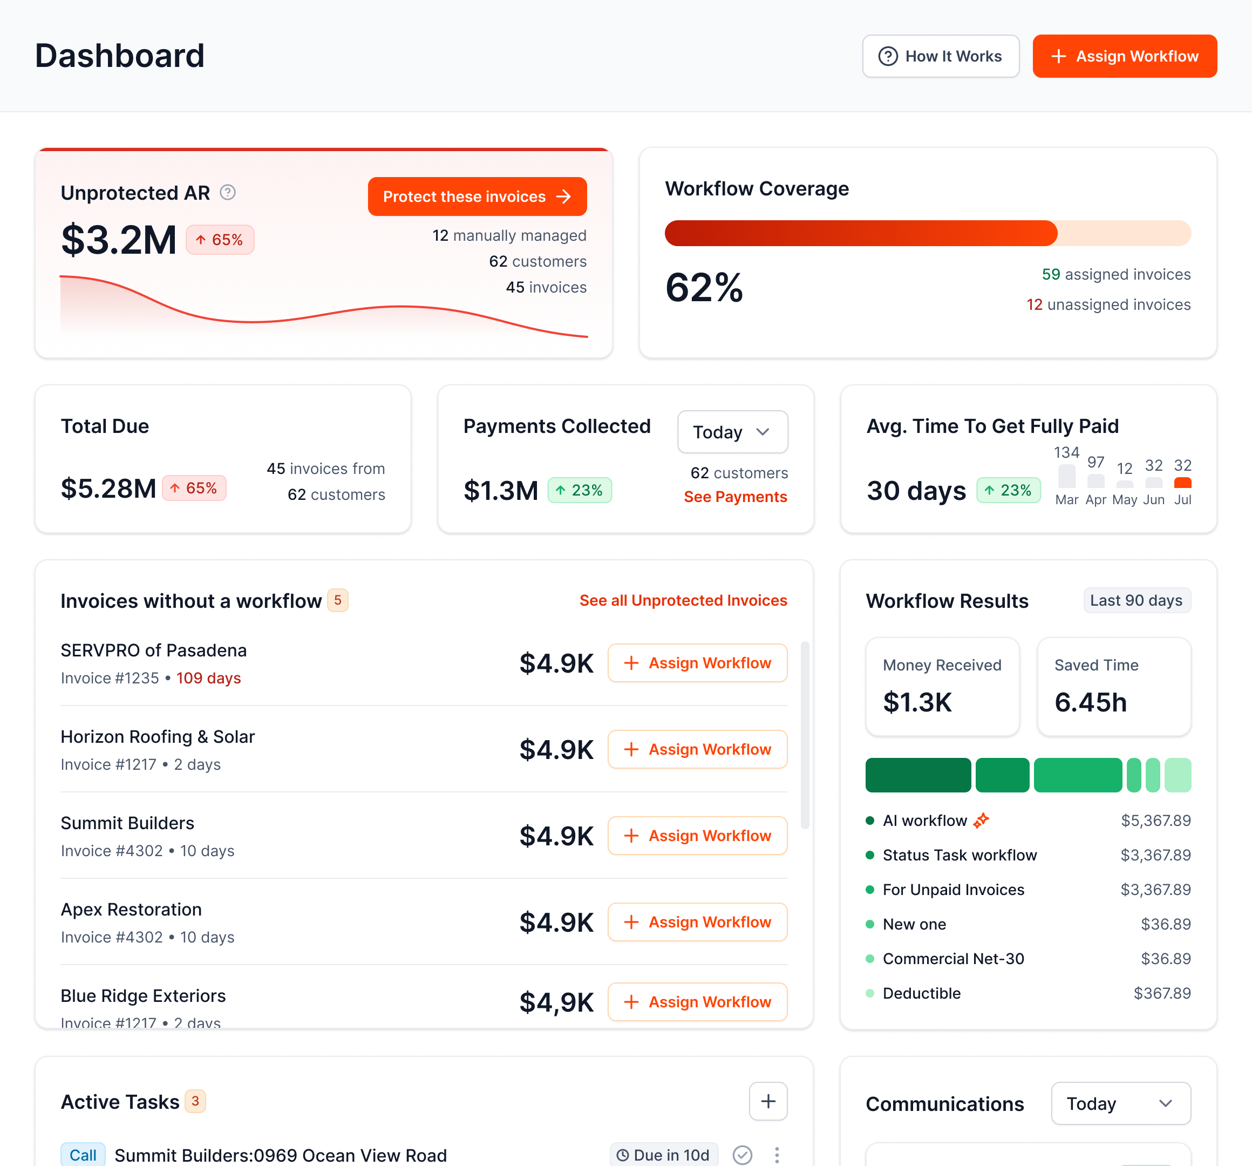The height and width of the screenshot is (1166, 1252).
Task: Click the Mar bar in average time chart
Action: (1066, 476)
